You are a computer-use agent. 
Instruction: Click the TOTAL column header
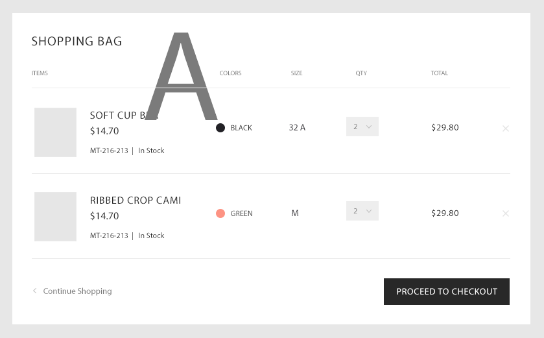(x=439, y=73)
